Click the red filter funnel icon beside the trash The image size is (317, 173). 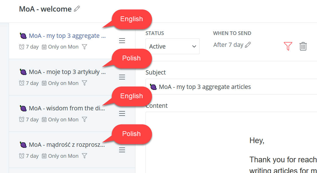(x=288, y=46)
